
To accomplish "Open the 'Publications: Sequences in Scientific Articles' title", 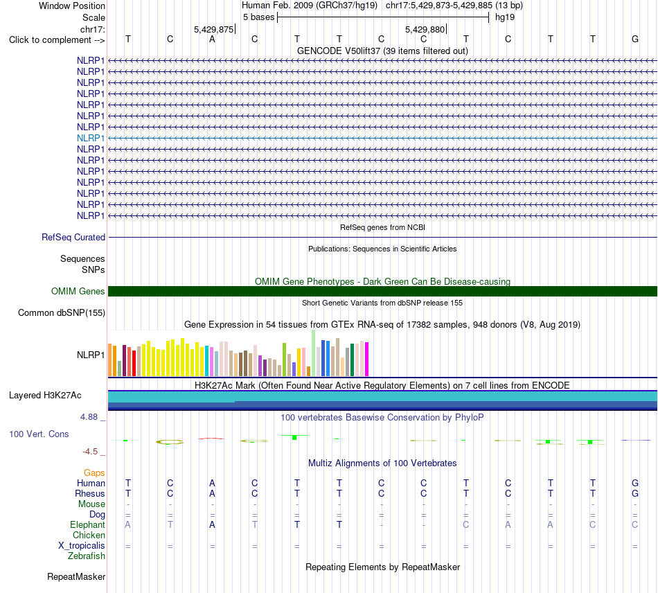I will tap(382, 249).
